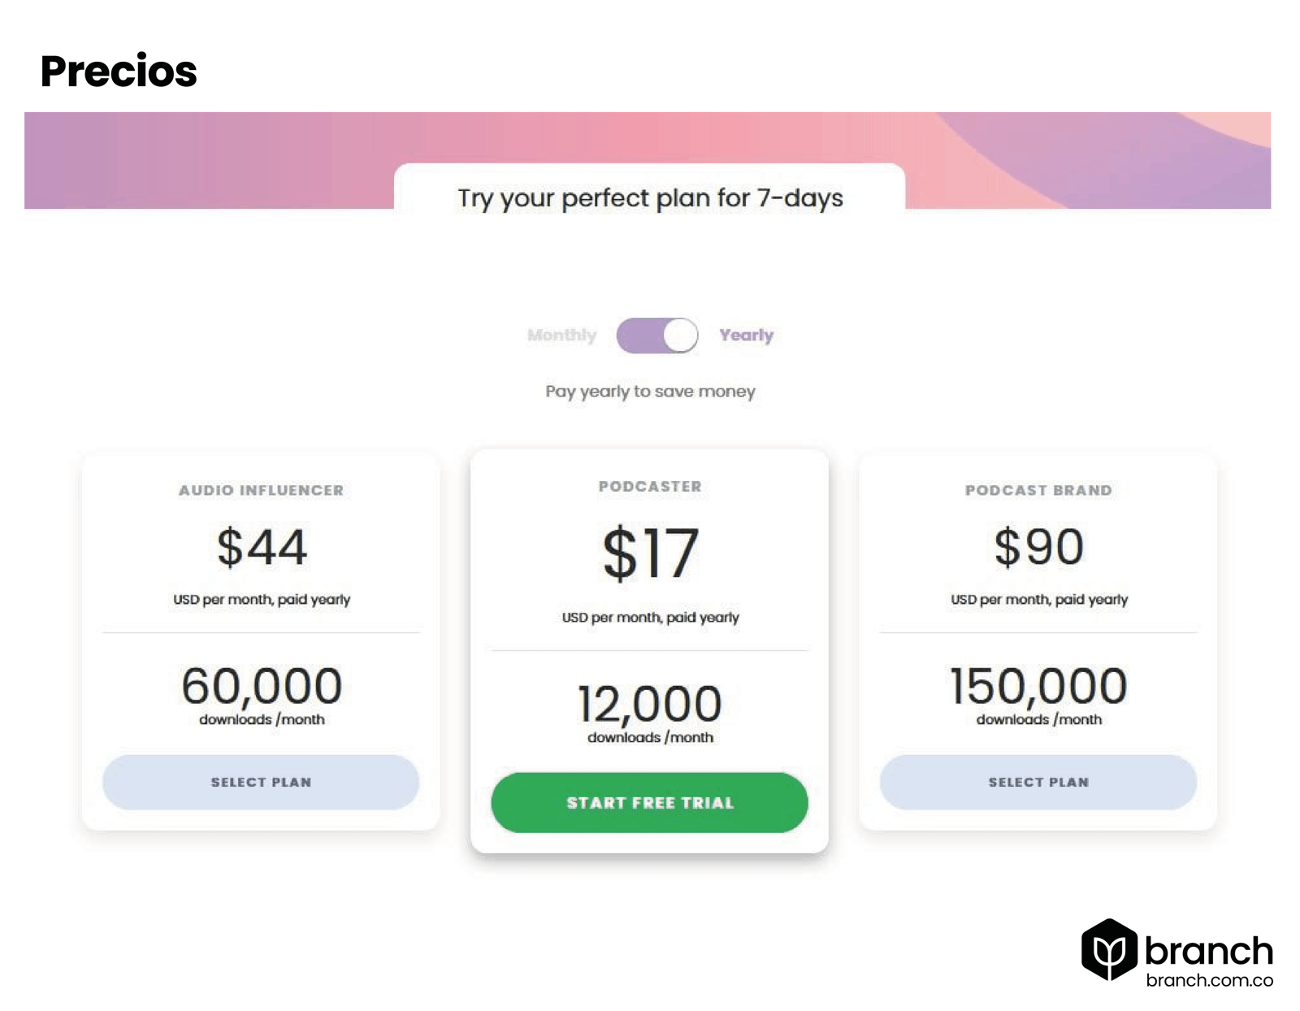This screenshot has width=1300, height=1011.
Task: Toggle the Monthly/Yearly billing switch
Action: [x=656, y=335]
